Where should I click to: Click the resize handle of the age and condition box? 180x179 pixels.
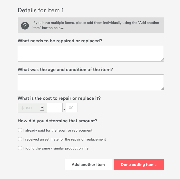162,88
